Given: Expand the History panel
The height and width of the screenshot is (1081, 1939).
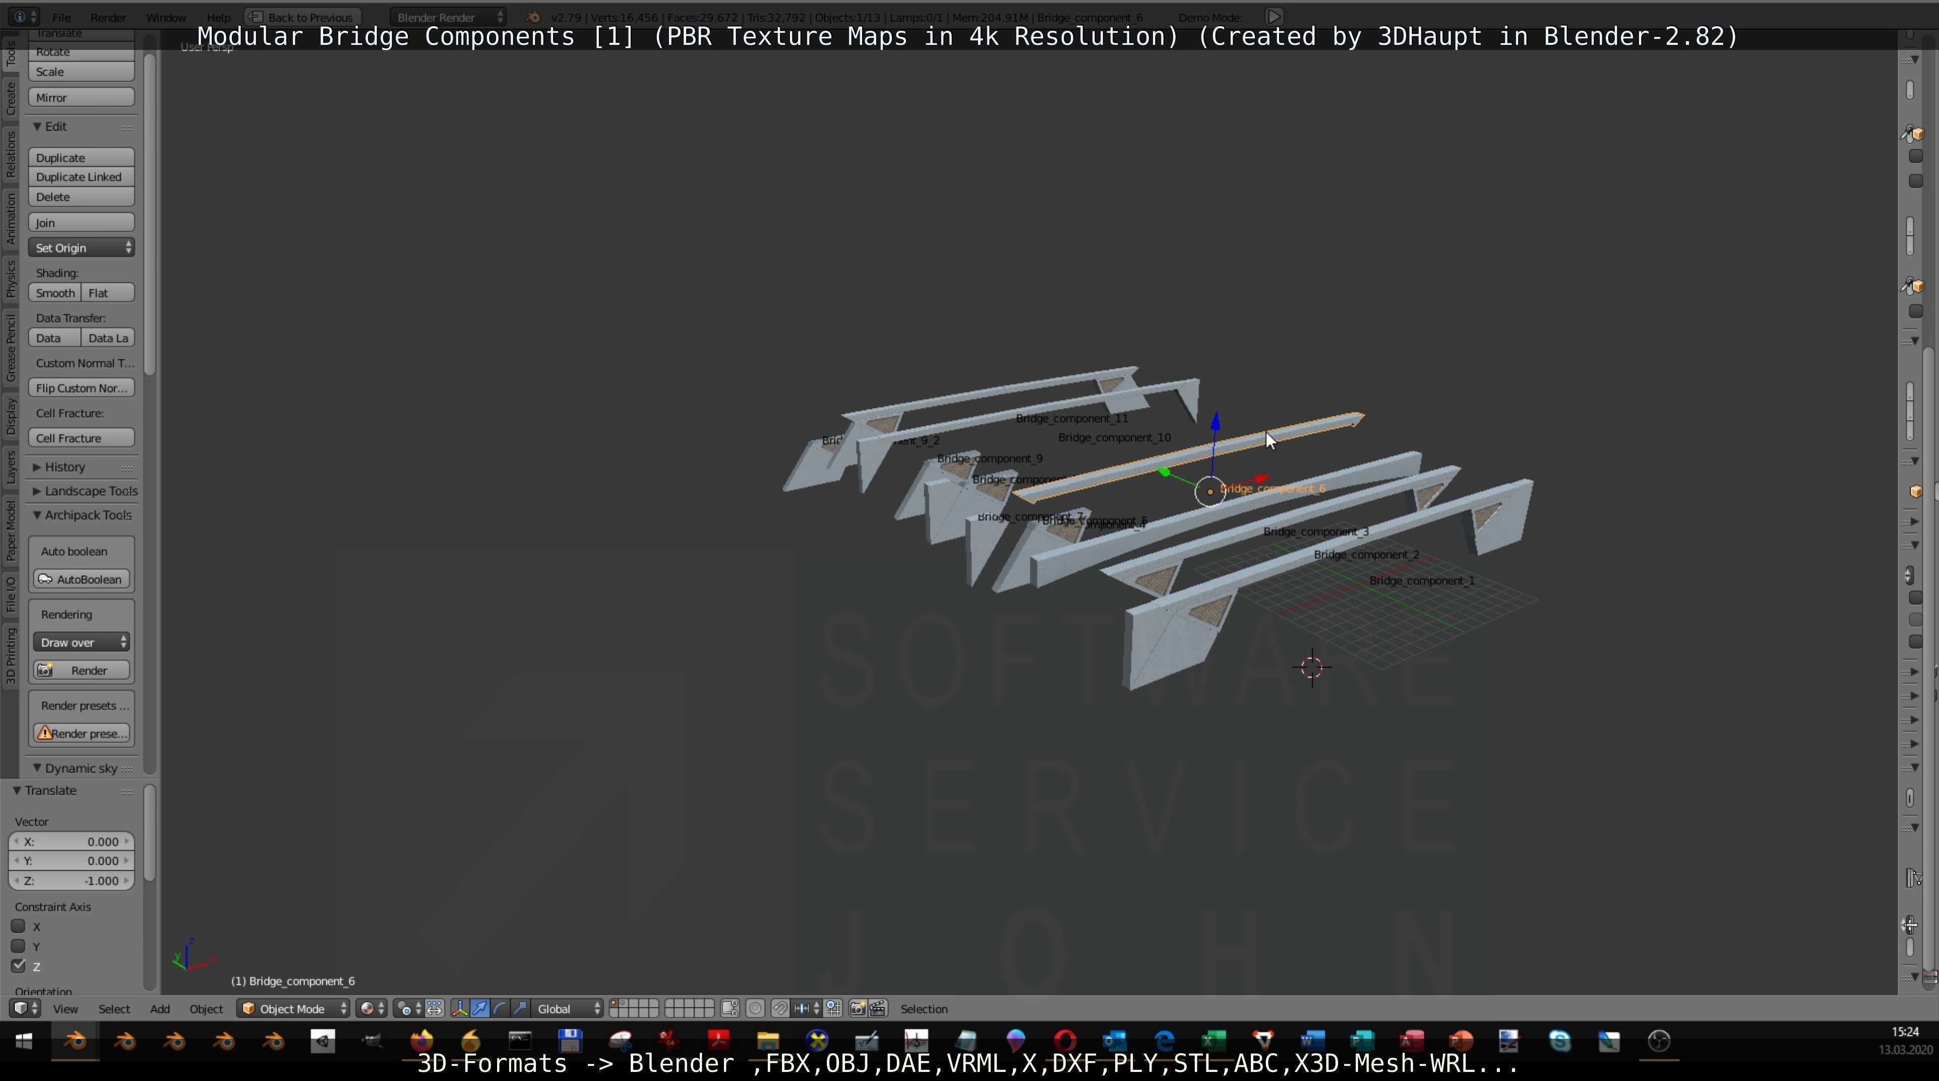Looking at the screenshot, I should [37, 467].
